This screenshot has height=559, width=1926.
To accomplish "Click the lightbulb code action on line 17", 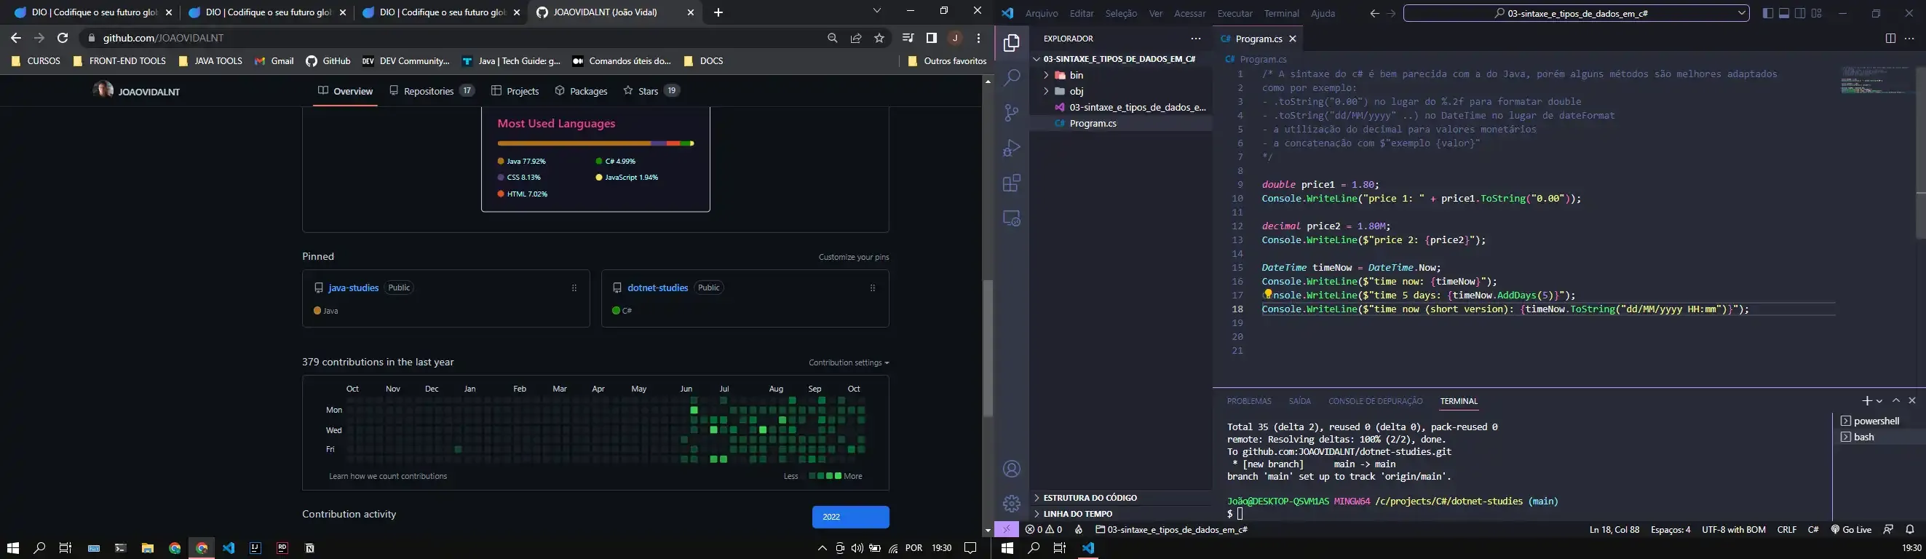I will (x=1268, y=295).
